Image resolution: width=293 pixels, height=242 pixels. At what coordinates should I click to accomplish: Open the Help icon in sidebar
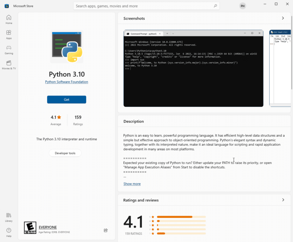[x=9, y=232]
